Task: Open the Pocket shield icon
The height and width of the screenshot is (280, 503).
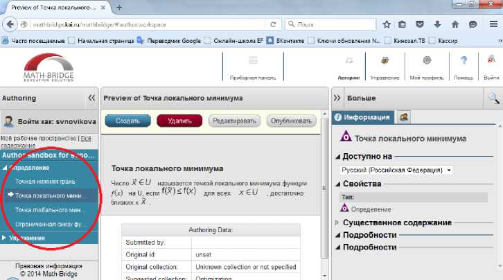Action: (420, 24)
